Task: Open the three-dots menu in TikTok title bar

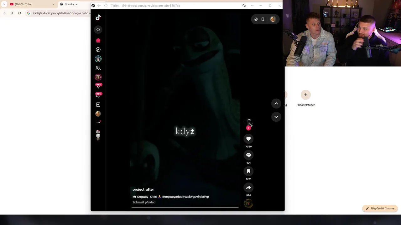Action: point(252,6)
